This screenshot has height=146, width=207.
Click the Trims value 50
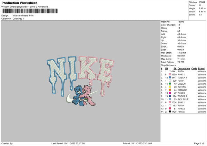tap(179, 31)
